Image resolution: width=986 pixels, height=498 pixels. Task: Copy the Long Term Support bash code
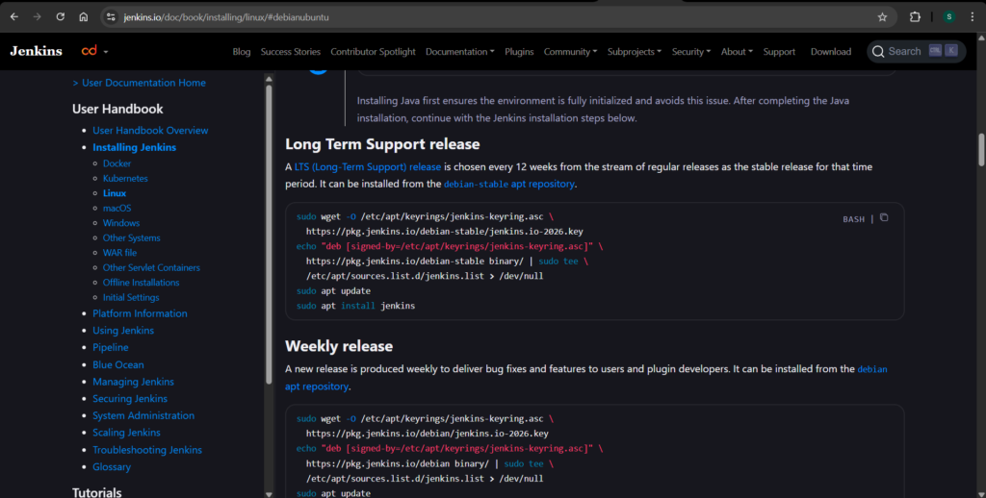click(884, 218)
